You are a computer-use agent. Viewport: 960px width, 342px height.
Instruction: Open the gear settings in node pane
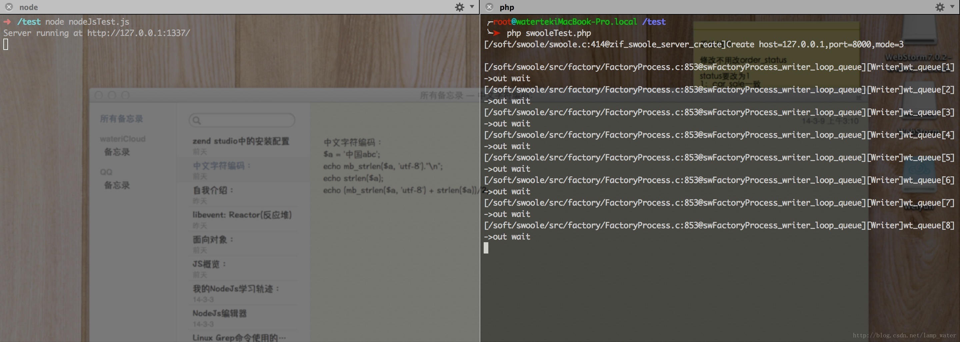pyautogui.click(x=460, y=7)
